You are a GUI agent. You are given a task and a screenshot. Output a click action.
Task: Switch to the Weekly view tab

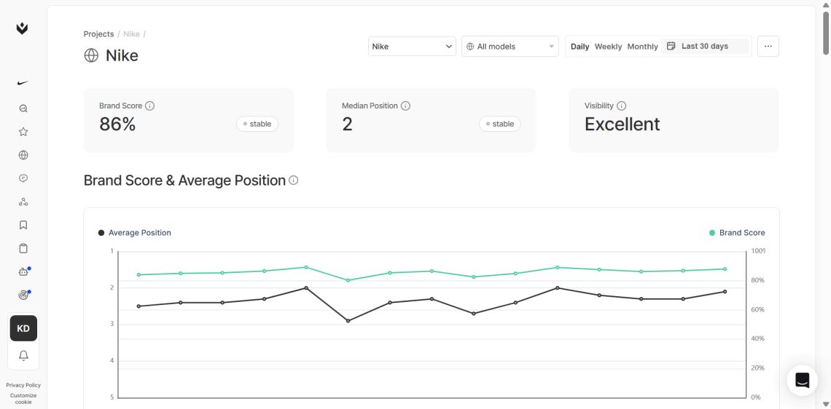point(608,47)
